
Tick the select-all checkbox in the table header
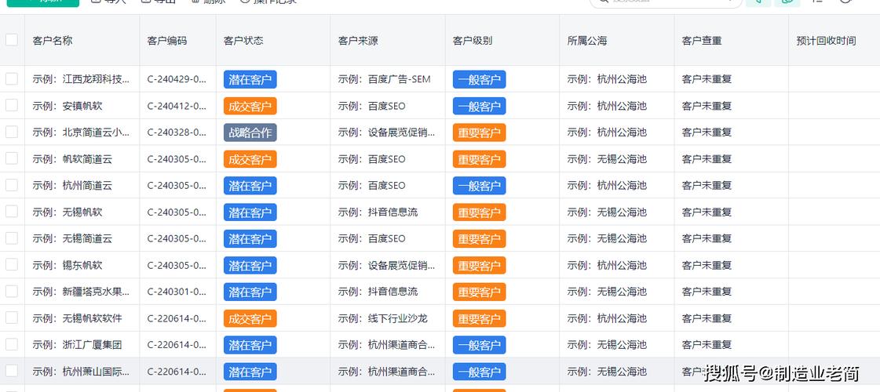click(12, 40)
